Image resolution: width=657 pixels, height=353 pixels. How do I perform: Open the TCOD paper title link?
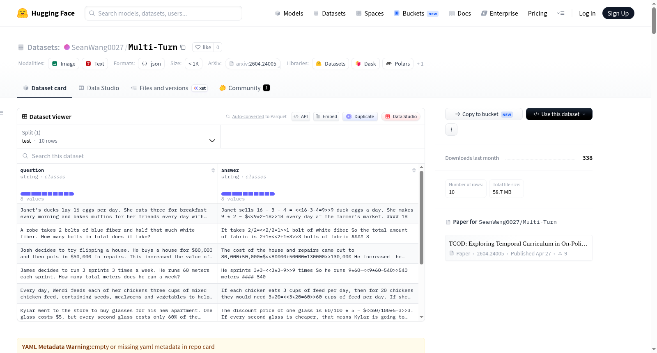[x=518, y=244]
